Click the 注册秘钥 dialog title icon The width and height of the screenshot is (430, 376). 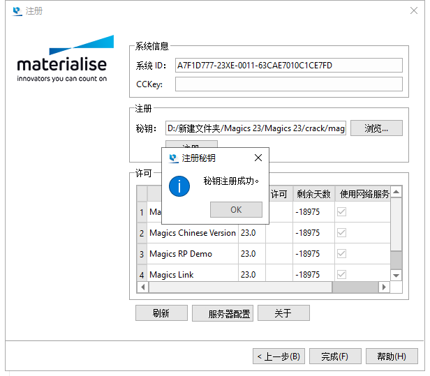pyautogui.click(x=173, y=158)
